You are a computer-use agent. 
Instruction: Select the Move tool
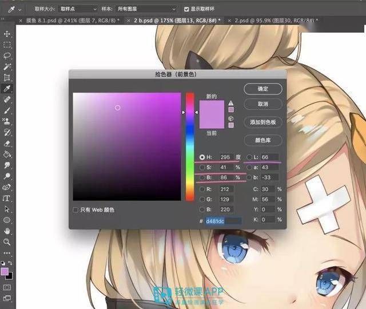(7, 34)
